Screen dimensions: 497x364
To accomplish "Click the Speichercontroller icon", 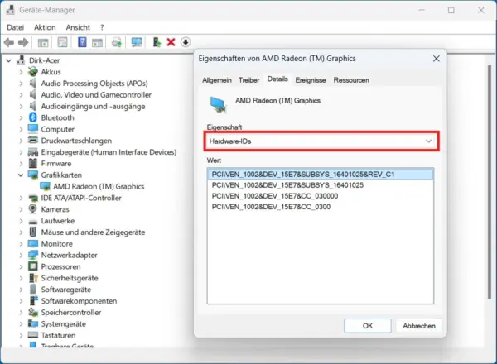I will [33, 312].
